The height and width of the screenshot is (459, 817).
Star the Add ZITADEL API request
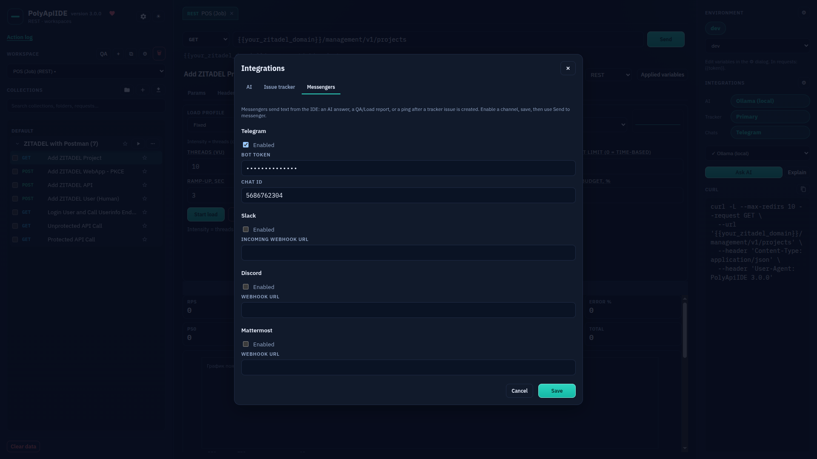pyautogui.click(x=145, y=185)
